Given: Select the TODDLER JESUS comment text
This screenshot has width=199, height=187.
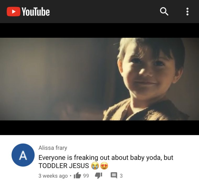Looking at the screenshot, I should (64, 166).
